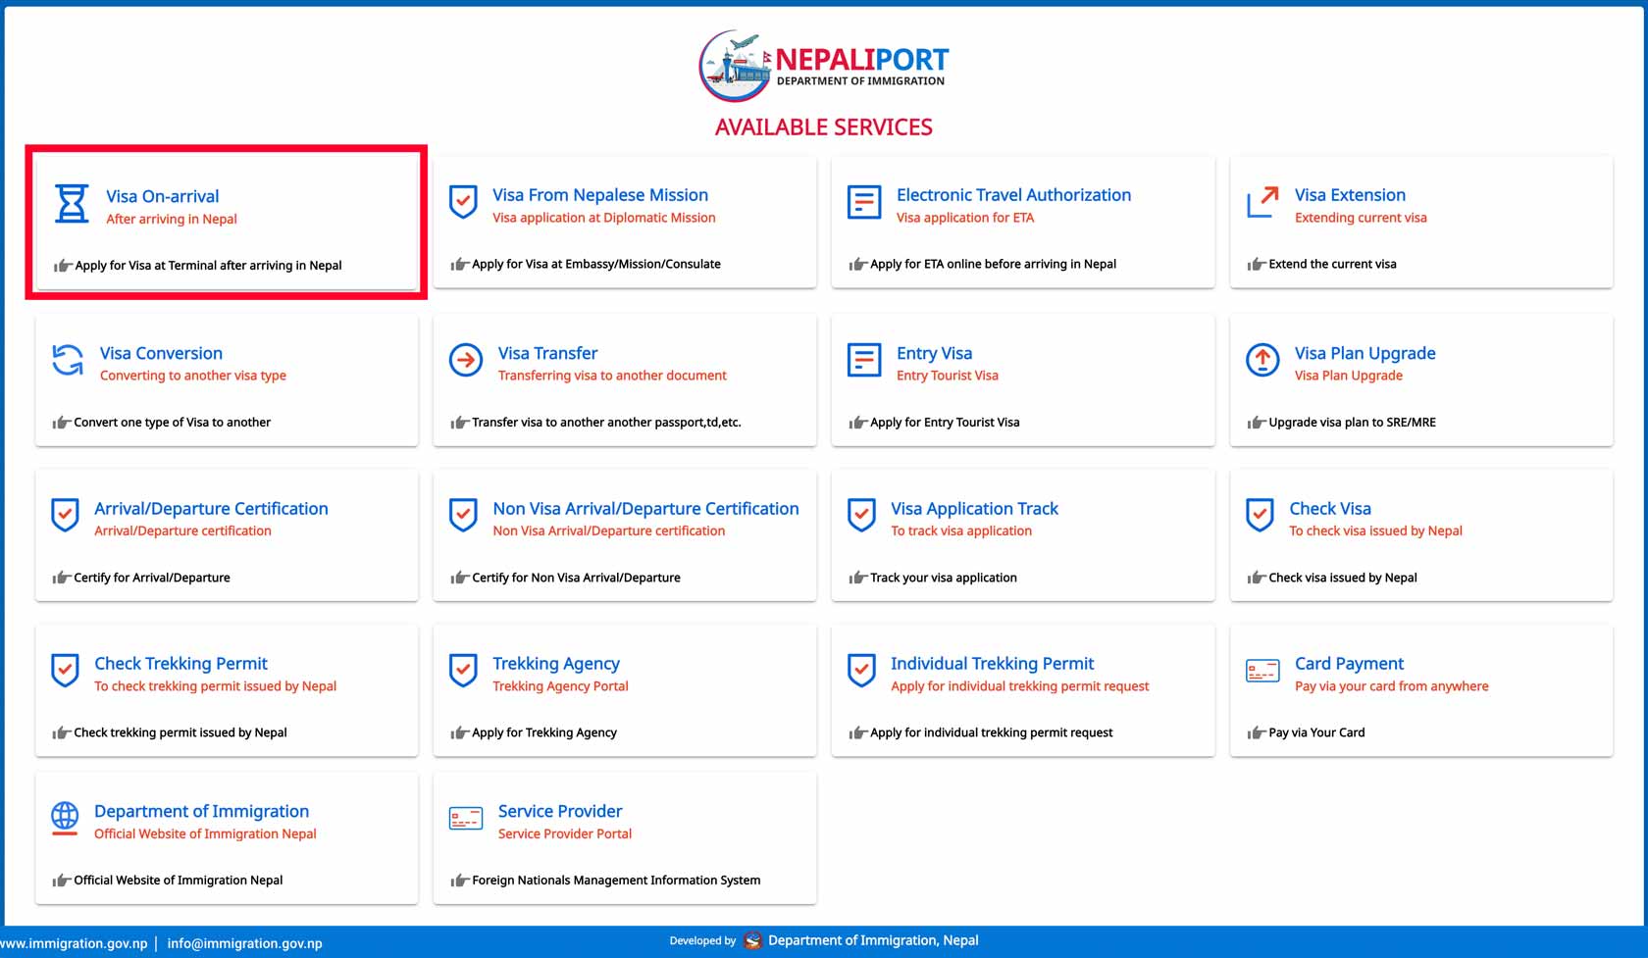Visit Department of Immigration title link

(x=201, y=812)
